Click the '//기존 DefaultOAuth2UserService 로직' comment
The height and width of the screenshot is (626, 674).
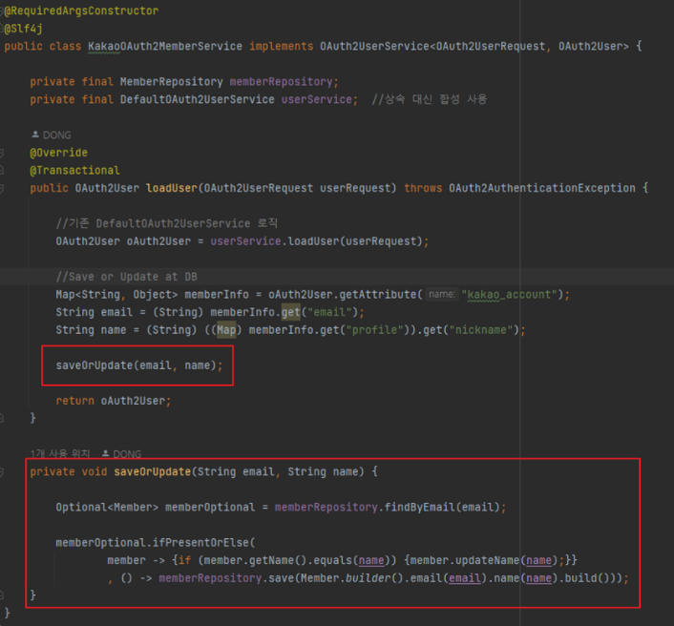pos(167,223)
